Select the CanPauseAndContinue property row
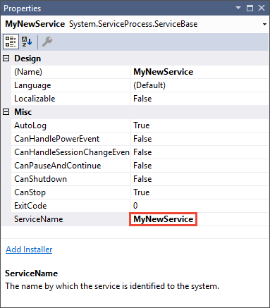Viewport: 270px width, 308px height. [x=140, y=166]
